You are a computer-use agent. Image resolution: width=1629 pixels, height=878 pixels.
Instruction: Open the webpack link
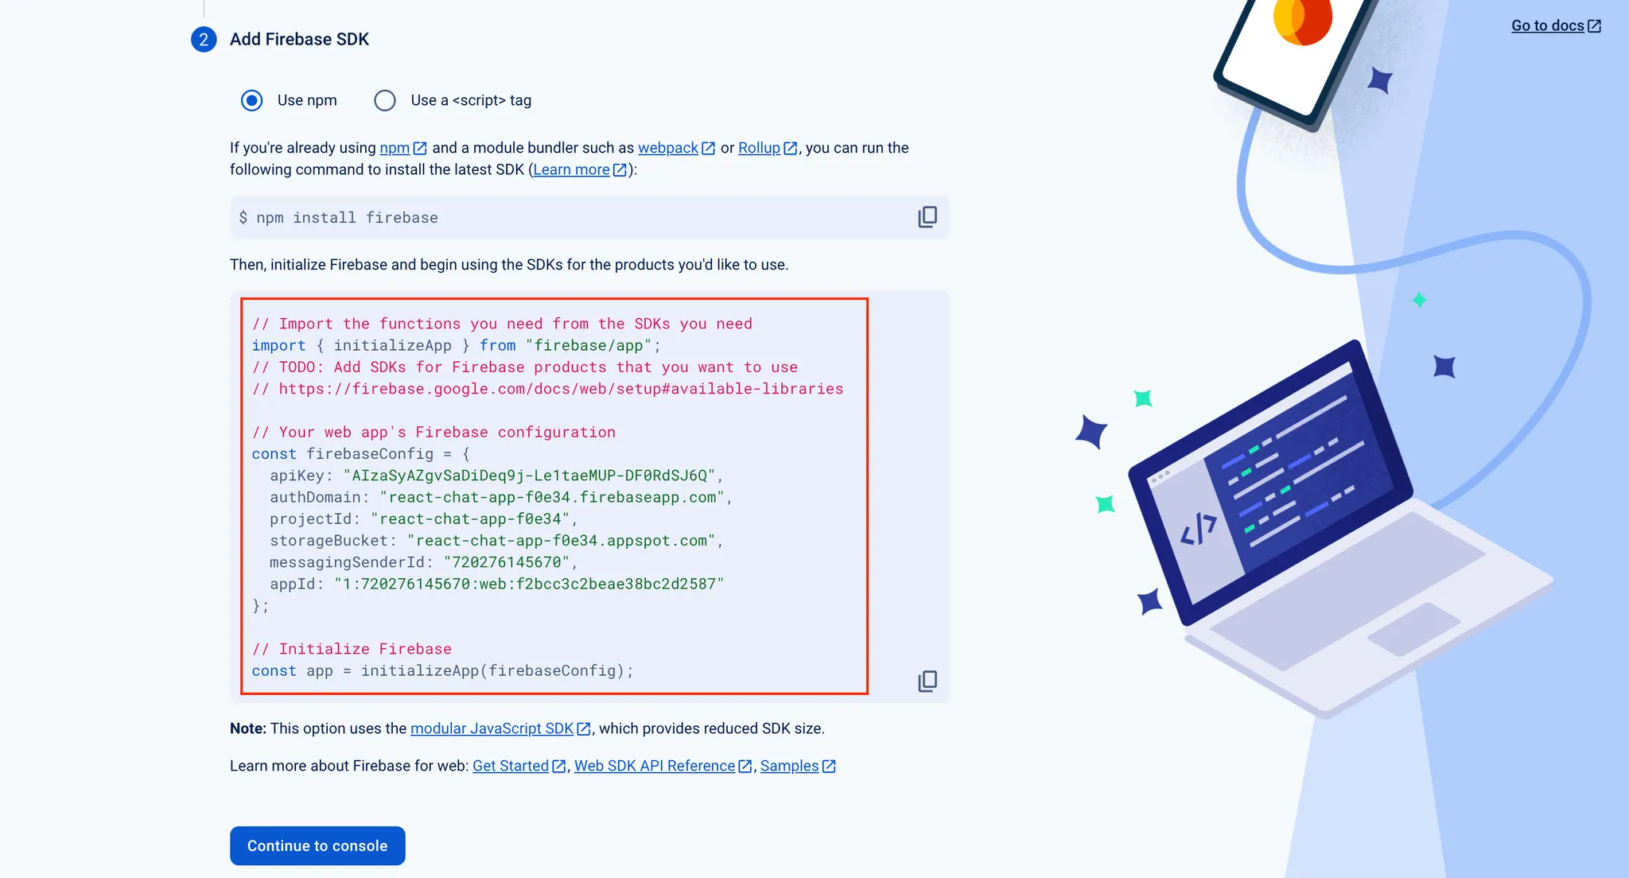[x=667, y=148]
